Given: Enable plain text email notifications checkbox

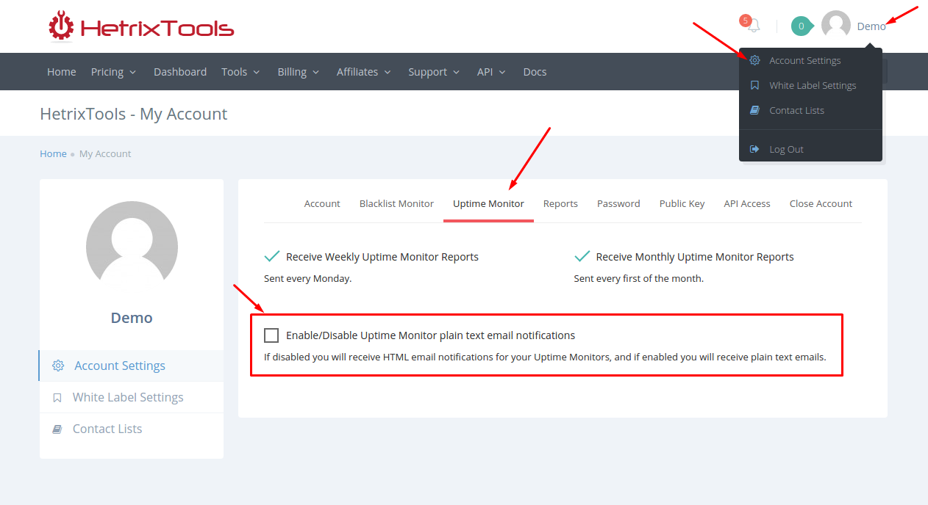Looking at the screenshot, I should [x=271, y=335].
